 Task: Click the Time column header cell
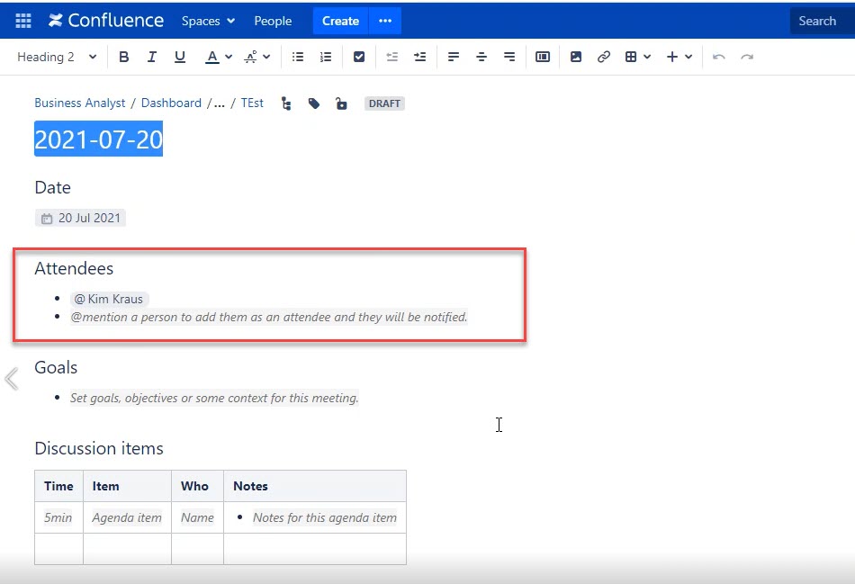(x=58, y=486)
